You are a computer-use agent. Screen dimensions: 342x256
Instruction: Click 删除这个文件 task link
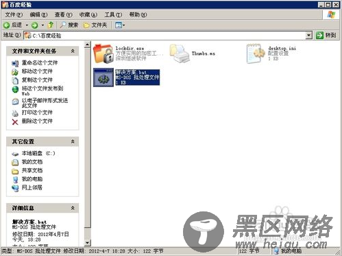click(x=37, y=121)
